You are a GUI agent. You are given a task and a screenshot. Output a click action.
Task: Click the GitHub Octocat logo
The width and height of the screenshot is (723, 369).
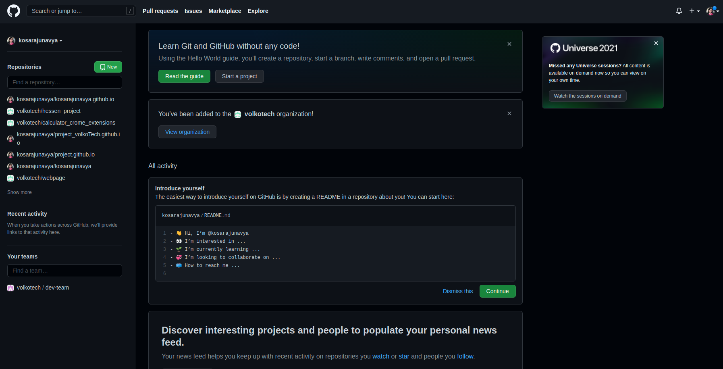point(14,11)
